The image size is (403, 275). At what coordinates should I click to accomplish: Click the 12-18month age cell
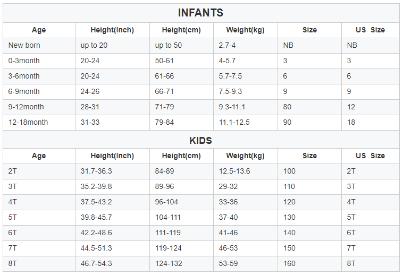[x=28, y=123]
